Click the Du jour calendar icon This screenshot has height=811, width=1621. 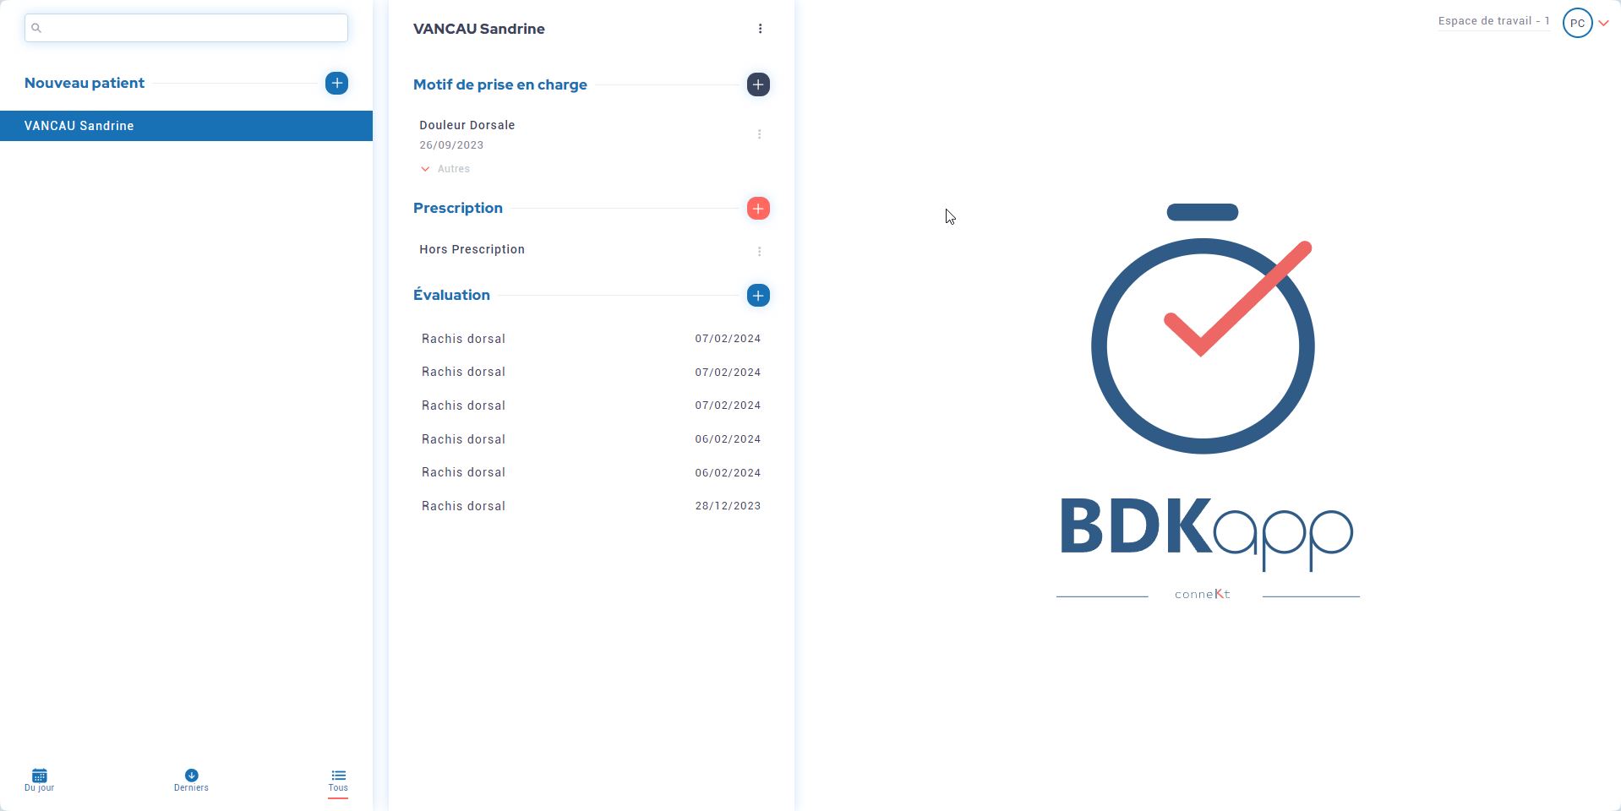point(39,775)
